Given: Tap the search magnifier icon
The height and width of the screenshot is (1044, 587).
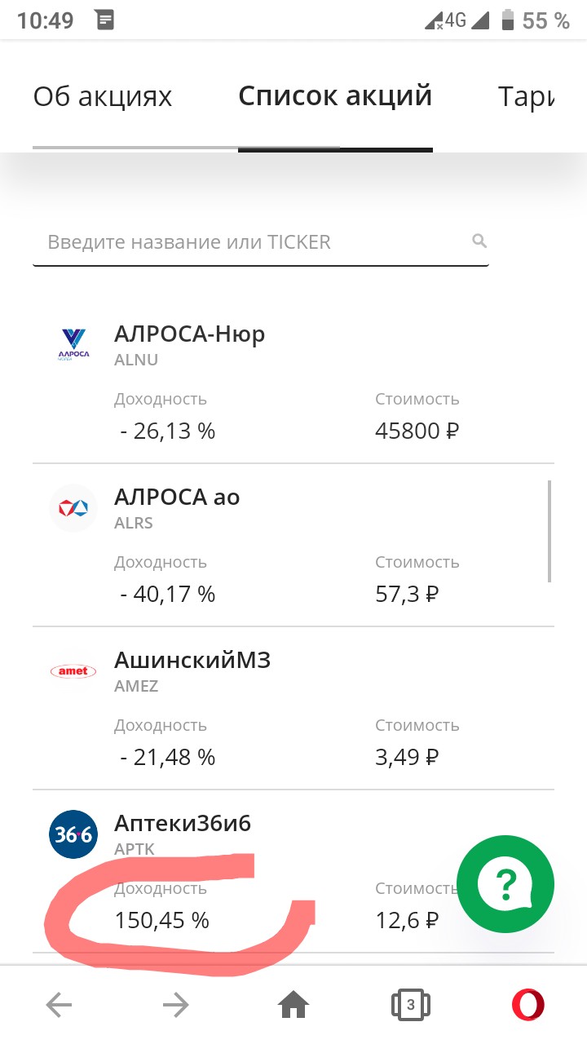Looking at the screenshot, I should coord(479,241).
